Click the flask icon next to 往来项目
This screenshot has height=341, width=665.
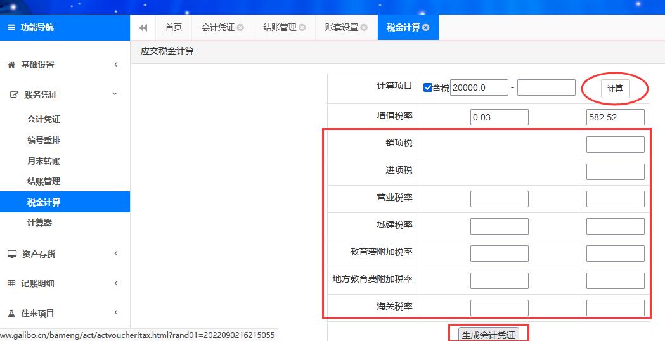11,313
